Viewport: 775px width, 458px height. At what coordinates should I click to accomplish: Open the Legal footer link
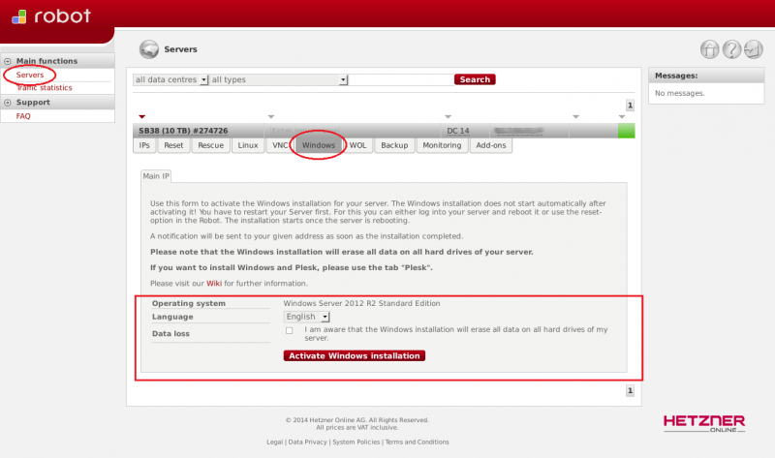tap(274, 443)
